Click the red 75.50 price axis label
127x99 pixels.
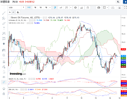[x=123, y=49]
